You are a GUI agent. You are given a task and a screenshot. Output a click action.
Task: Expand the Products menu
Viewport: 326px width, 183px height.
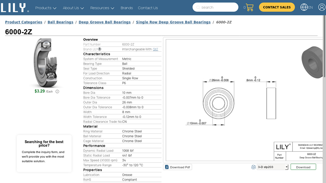pos(46,8)
